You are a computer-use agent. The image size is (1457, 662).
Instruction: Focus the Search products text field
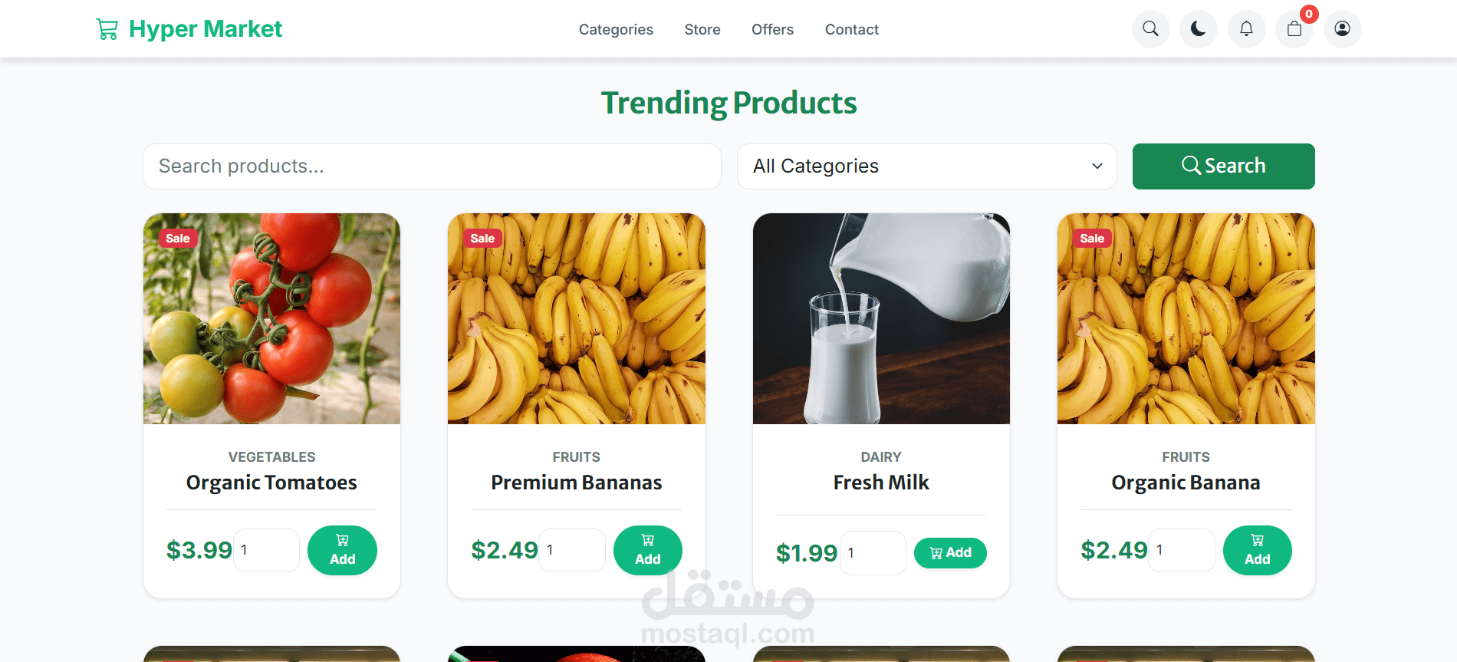point(432,166)
